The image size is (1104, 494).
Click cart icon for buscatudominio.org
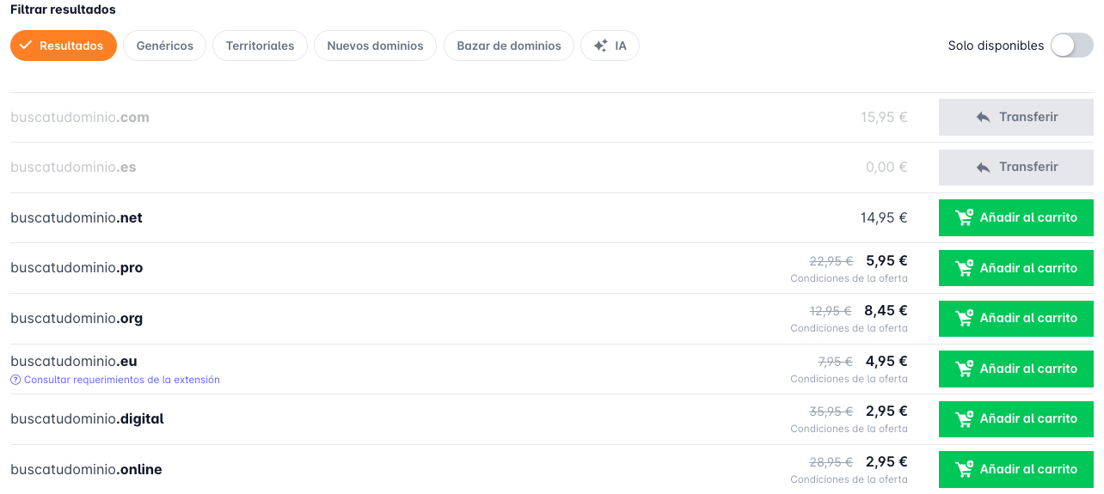(x=965, y=319)
